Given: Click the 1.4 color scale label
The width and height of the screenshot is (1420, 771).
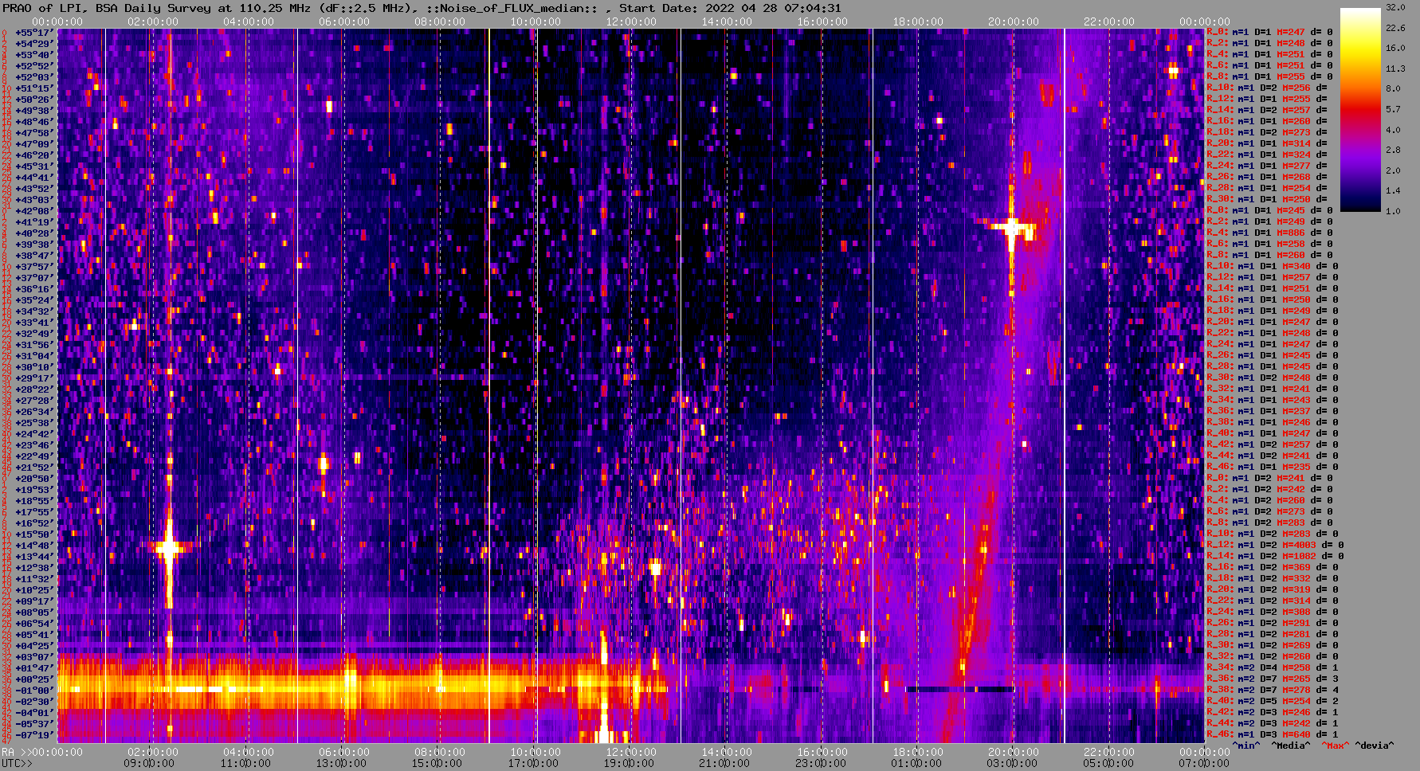Looking at the screenshot, I should [x=1393, y=191].
